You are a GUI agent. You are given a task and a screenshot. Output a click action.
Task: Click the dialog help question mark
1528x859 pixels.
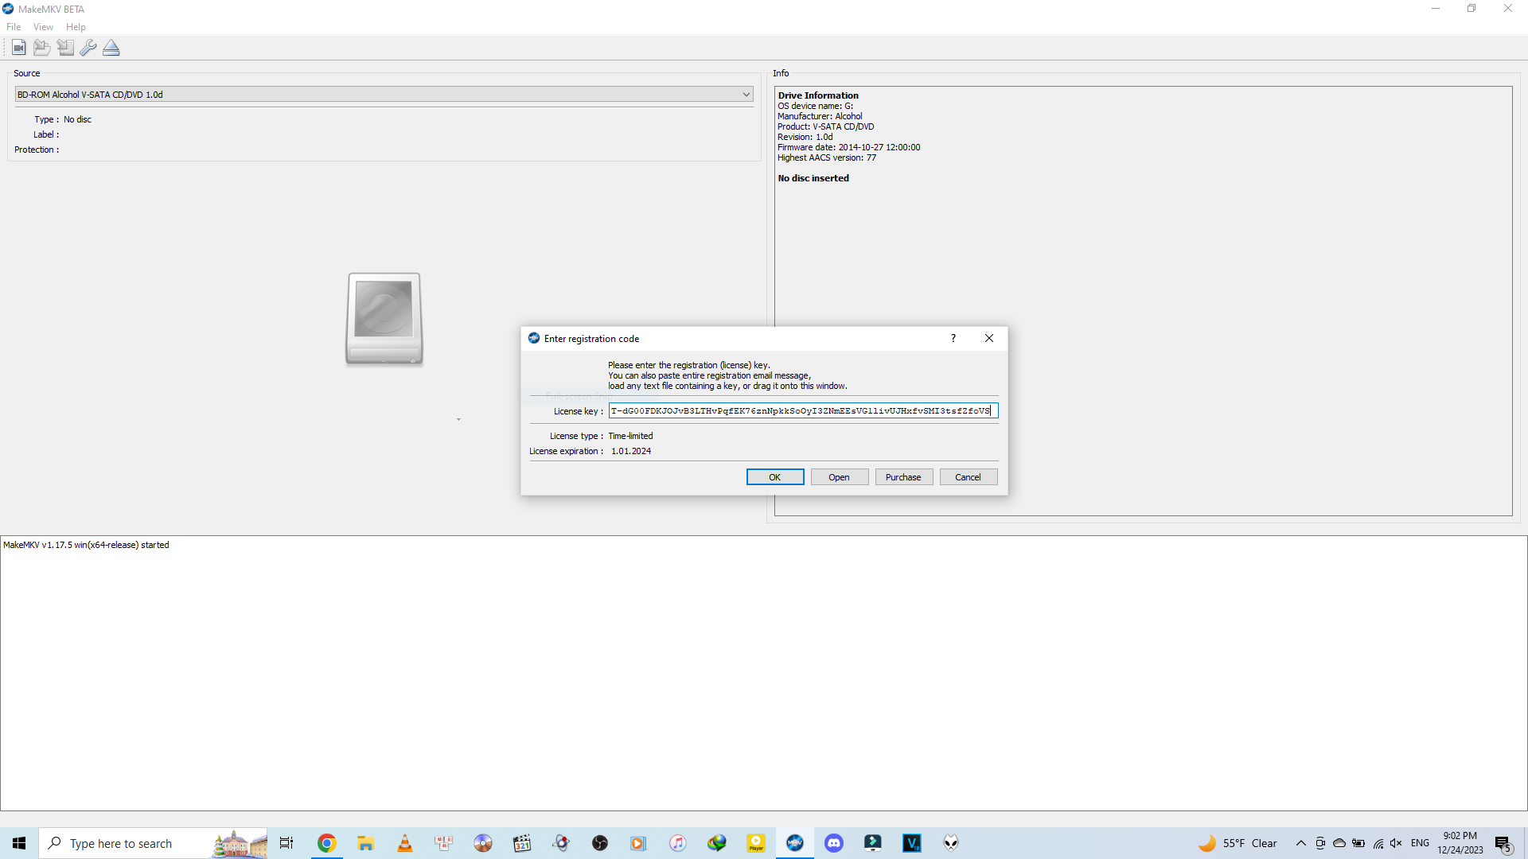pyautogui.click(x=953, y=338)
